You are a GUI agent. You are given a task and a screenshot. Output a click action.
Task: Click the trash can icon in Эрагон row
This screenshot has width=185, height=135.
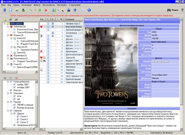point(41,36)
